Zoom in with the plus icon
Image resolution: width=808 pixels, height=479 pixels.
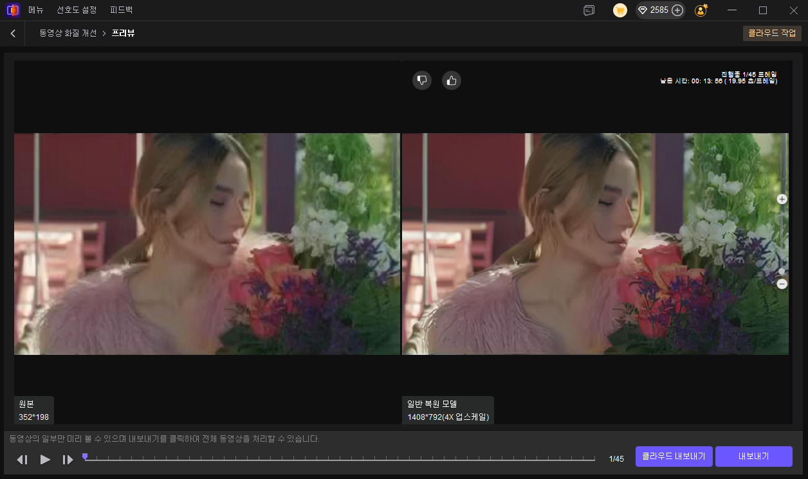[x=782, y=199]
